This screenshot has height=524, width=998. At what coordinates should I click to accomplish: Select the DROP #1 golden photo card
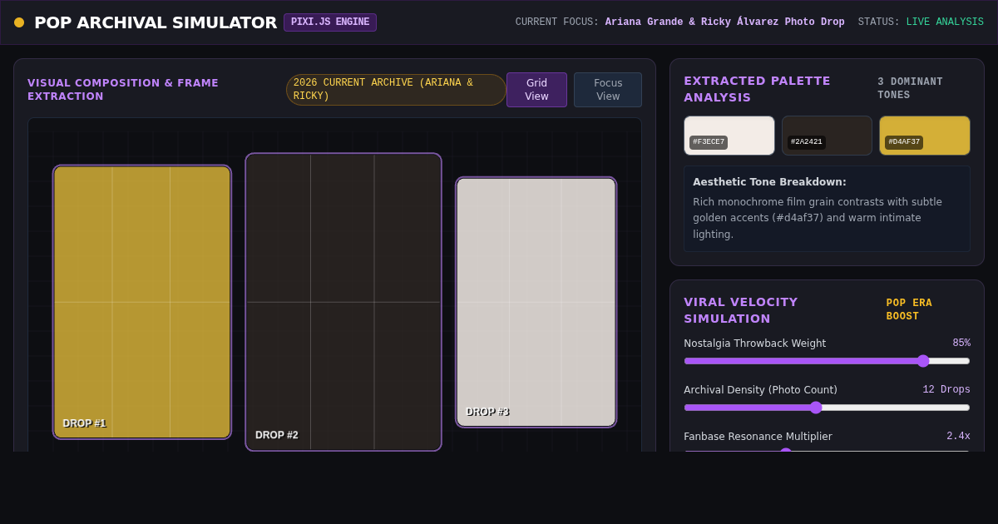pyautogui.click(x=142, y=302)
